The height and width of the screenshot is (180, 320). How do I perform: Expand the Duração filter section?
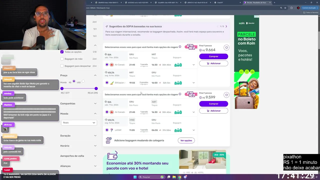[x=95, y=135]
